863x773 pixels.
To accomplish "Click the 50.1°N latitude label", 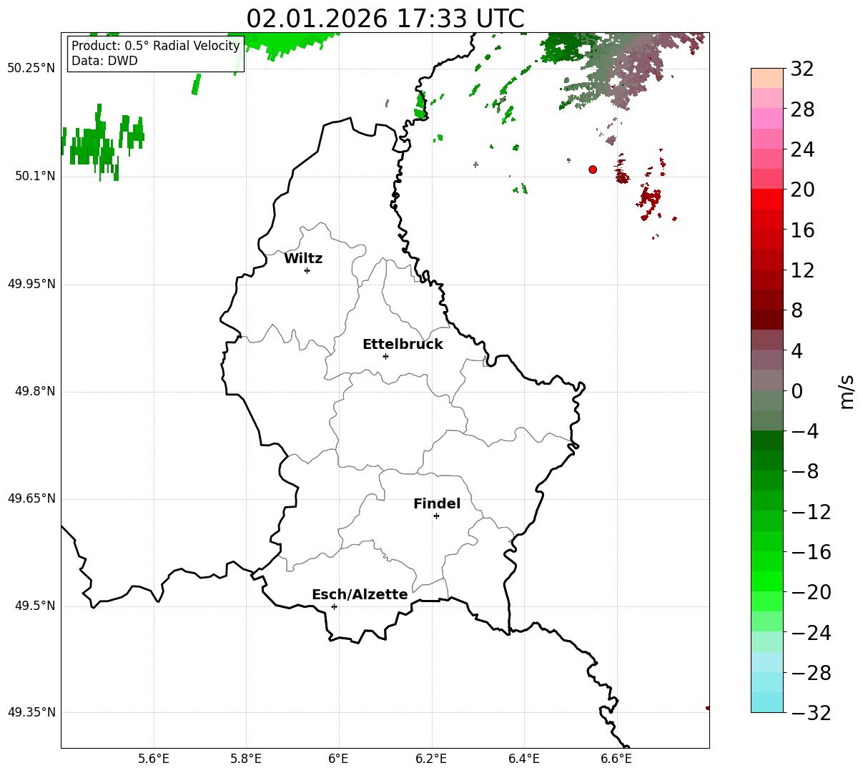I will (35, 176).
